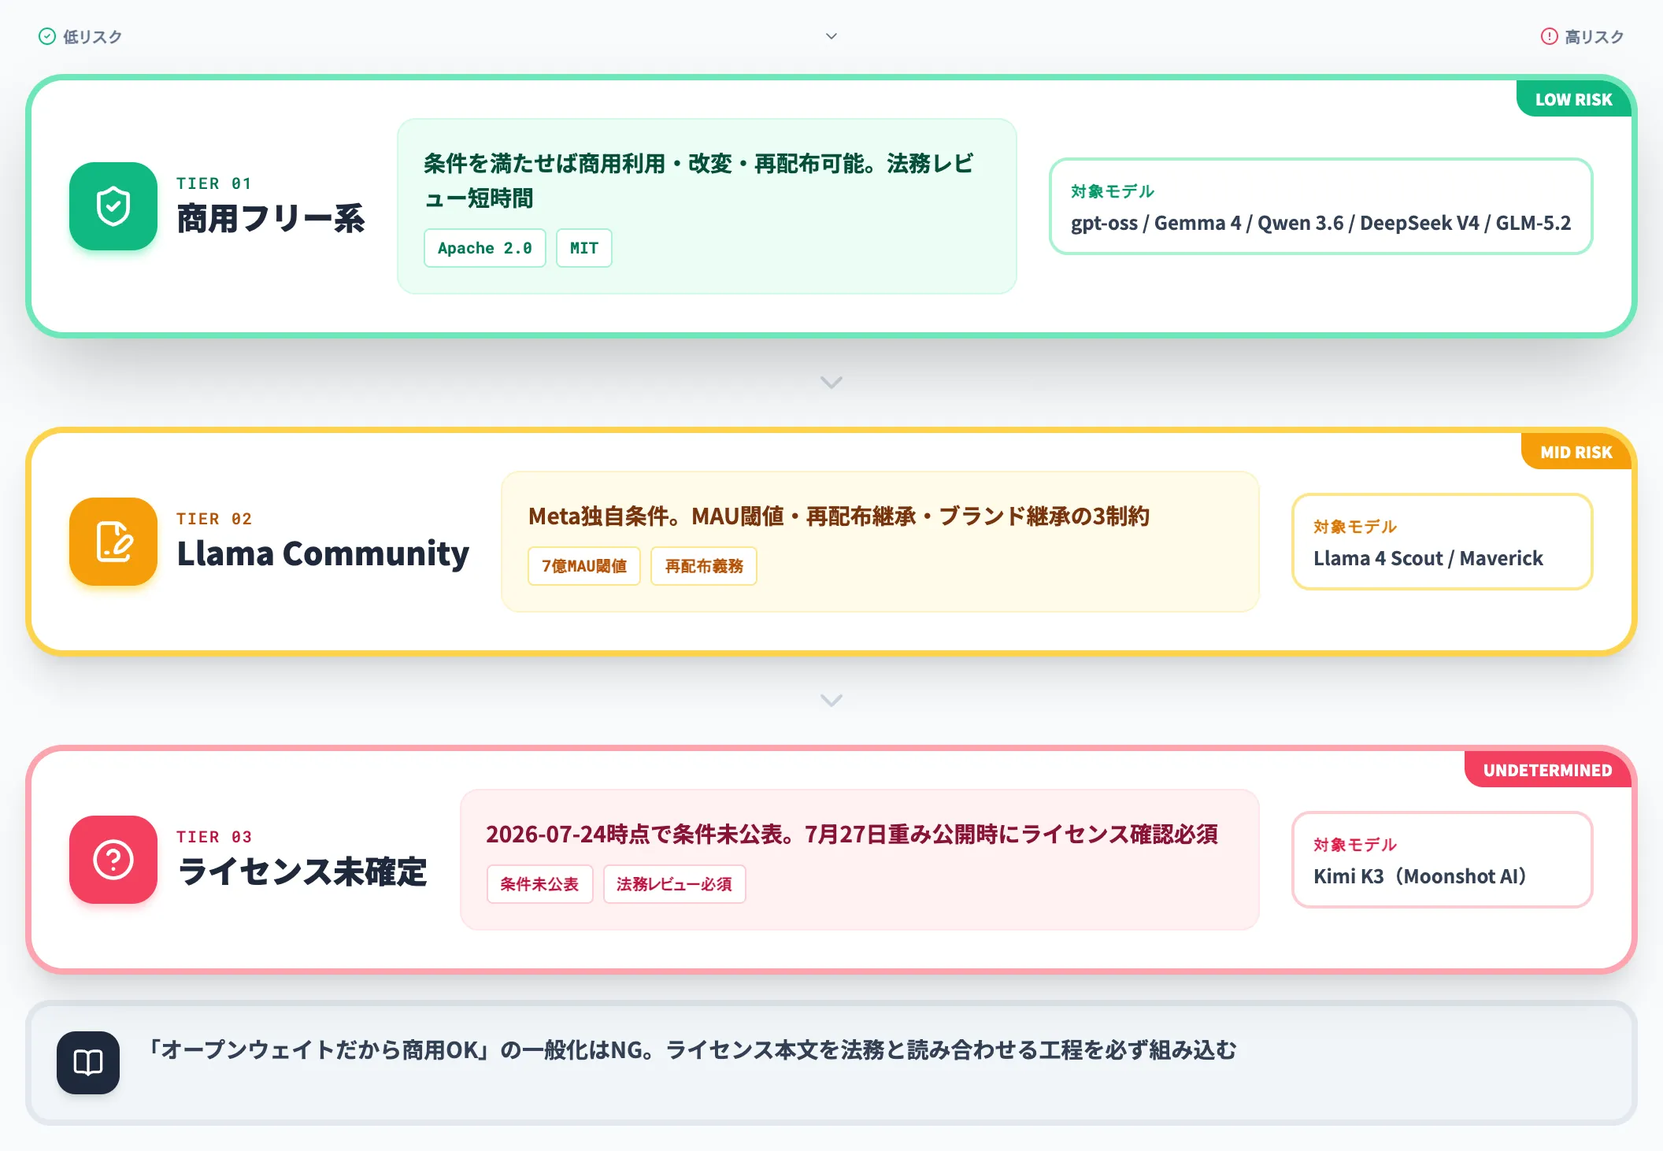Click the TIER 03 label
The width and height of the screenshot is (1663, 1151).
214,837
